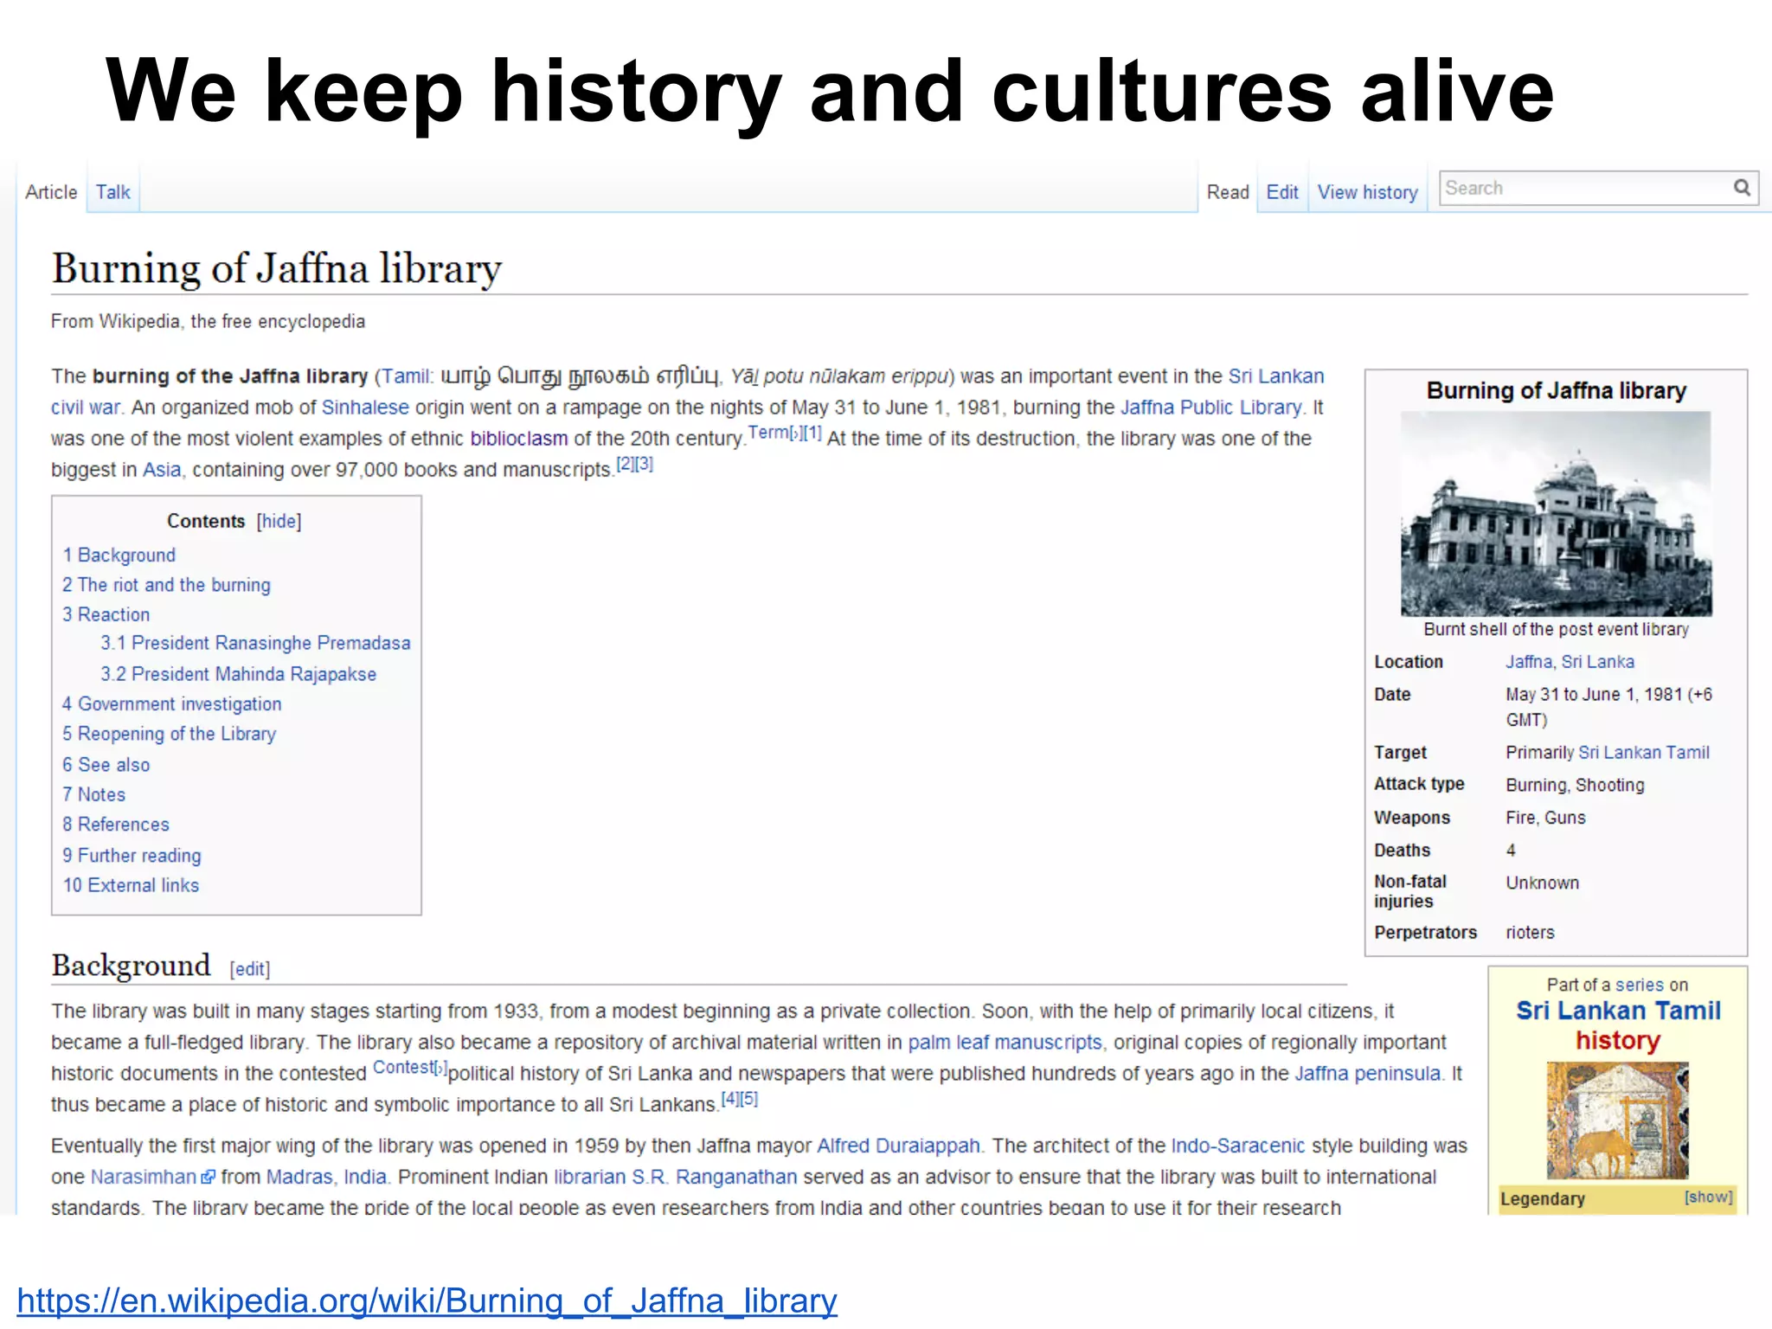Open 9 Further reading section
This screenshot has width=1772, height=1329.
tap(132, 856)
